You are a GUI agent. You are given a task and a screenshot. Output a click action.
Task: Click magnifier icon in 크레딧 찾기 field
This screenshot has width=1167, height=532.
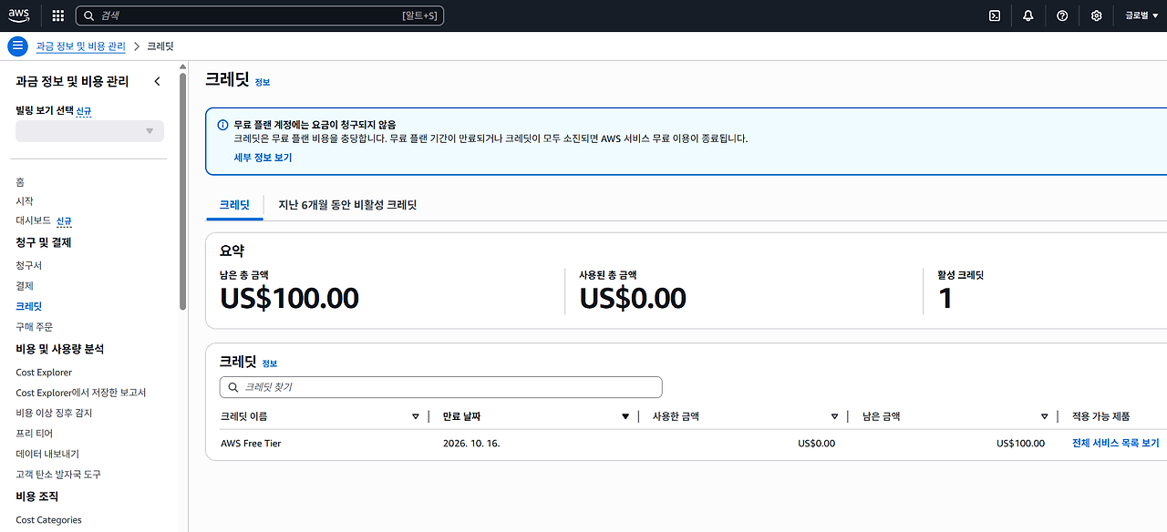(x=233, y=387)
